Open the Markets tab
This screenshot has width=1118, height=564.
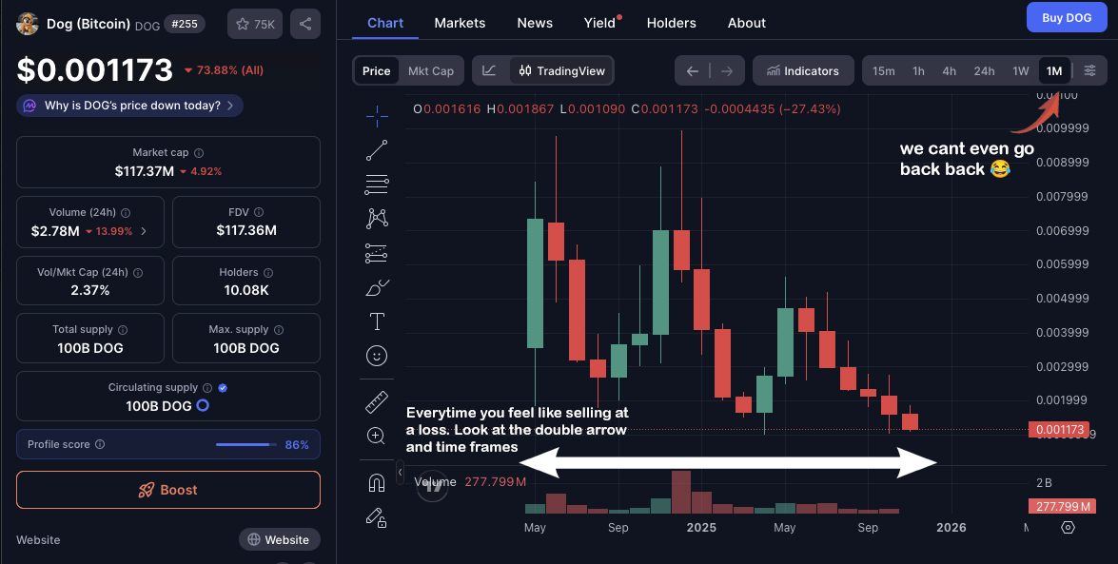point(460,23)
